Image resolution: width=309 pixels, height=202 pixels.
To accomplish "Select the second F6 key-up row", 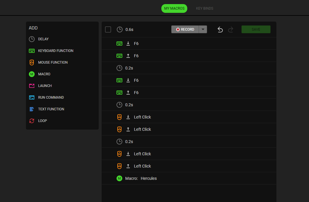I will click(189, 93).
